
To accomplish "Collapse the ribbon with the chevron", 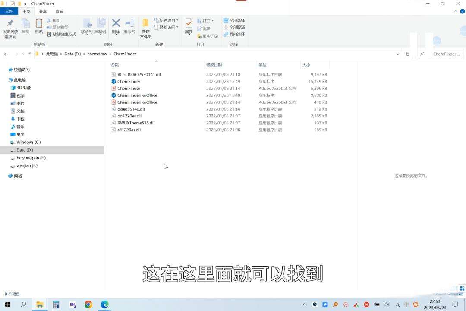I will [456, 11].
